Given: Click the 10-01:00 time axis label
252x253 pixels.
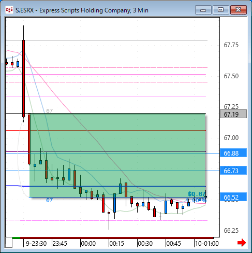Looking at the screenshot, I should [x=207, y=244].
